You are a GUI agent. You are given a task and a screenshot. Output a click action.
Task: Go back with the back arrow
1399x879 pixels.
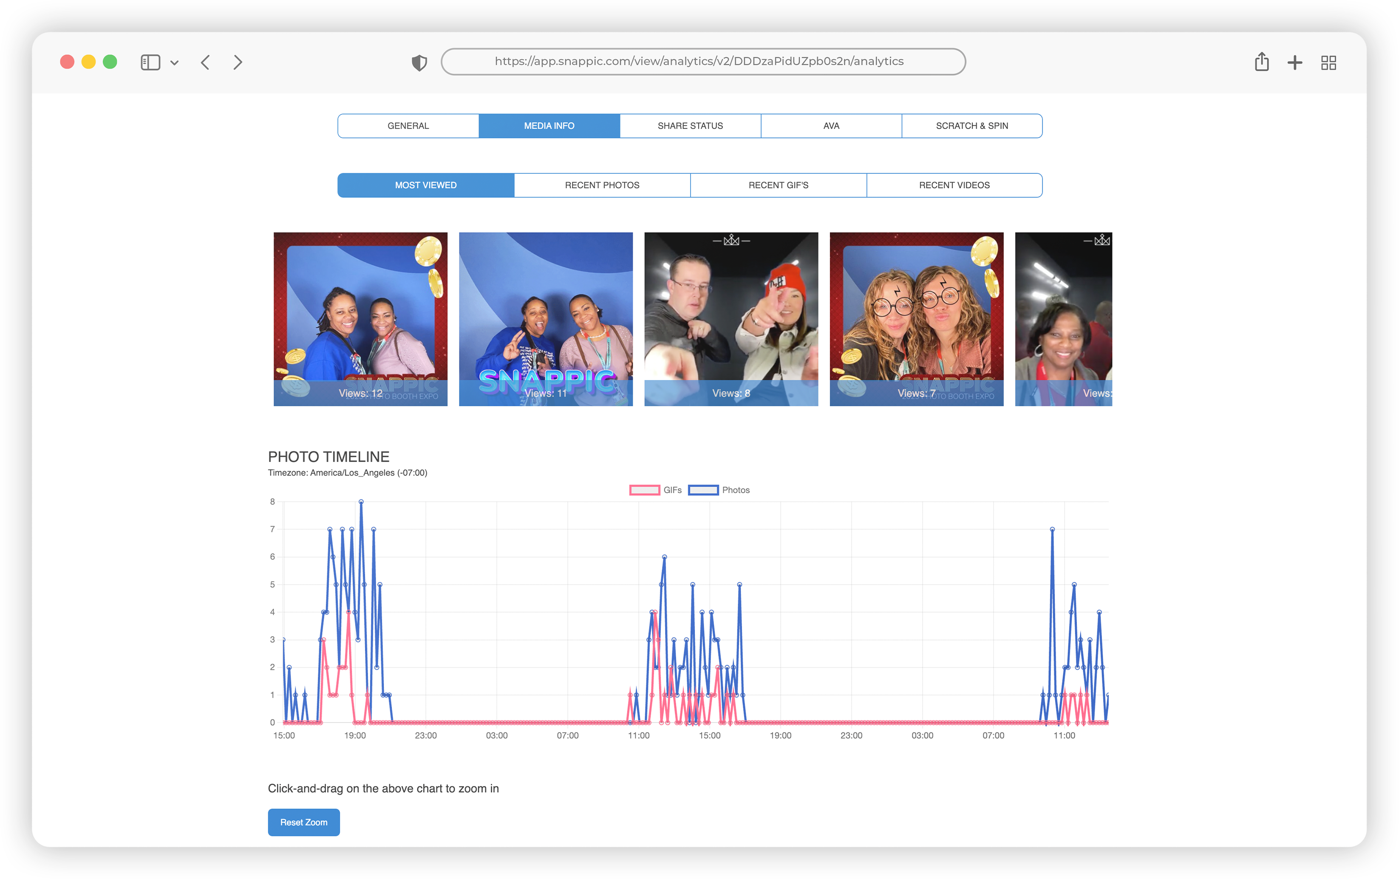coord(205,62)
